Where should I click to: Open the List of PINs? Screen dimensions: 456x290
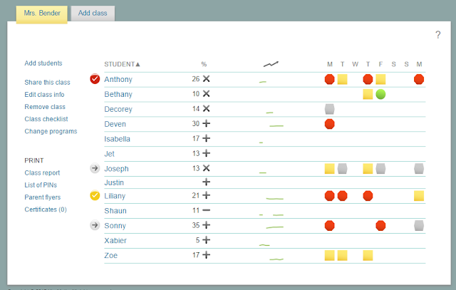point(41,185)
